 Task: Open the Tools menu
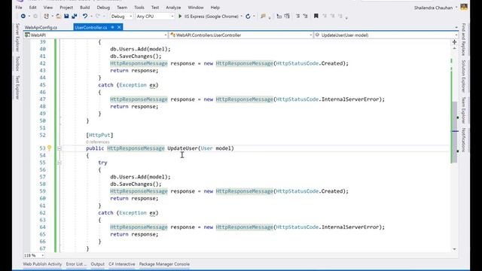pyautogui.click(x=139, y=8)
